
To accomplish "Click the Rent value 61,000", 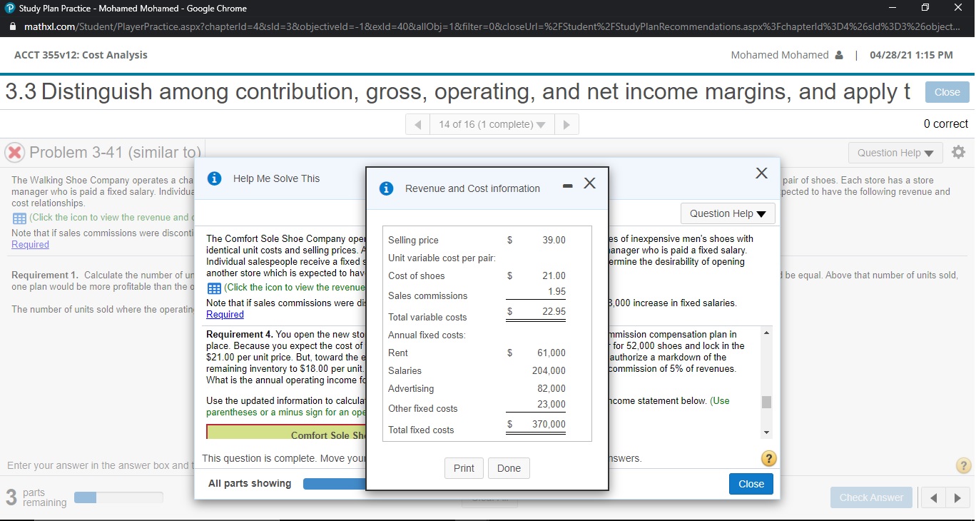I will (551, 353).
